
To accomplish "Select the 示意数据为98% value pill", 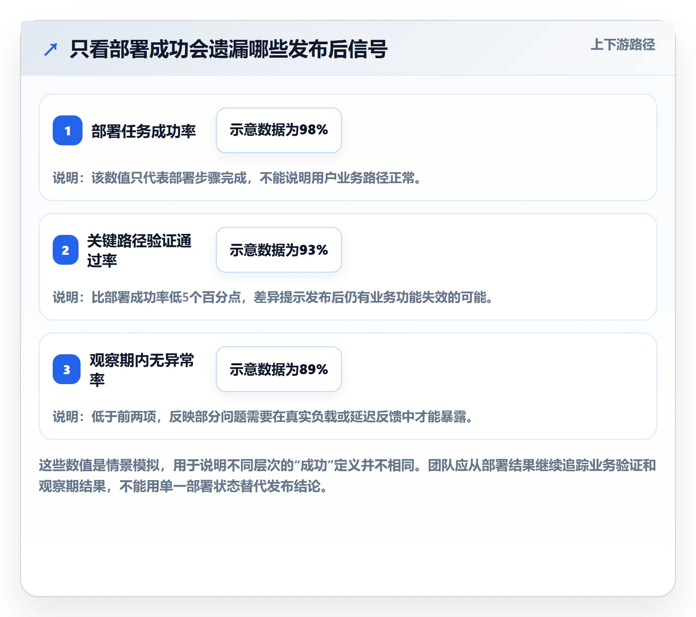I will point(279,130).
